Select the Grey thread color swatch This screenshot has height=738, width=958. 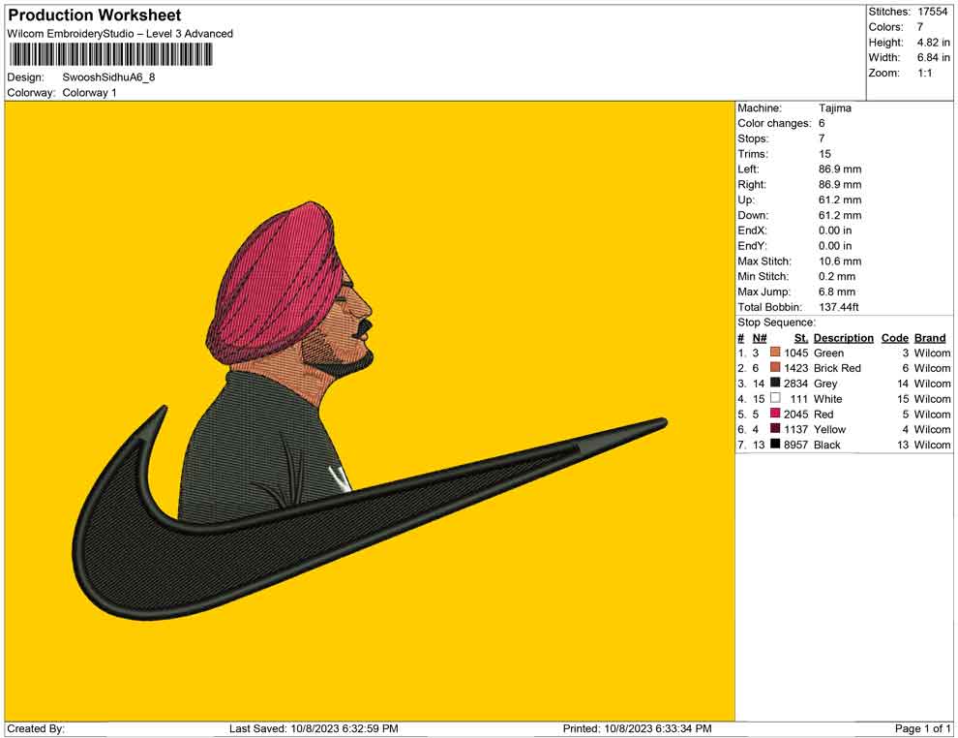(775, 383)
